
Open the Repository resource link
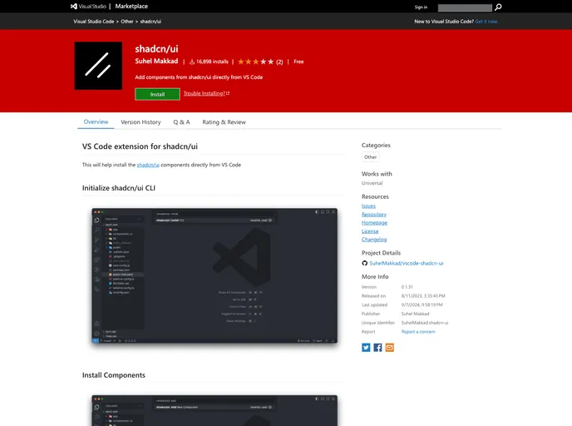[374, 215]
